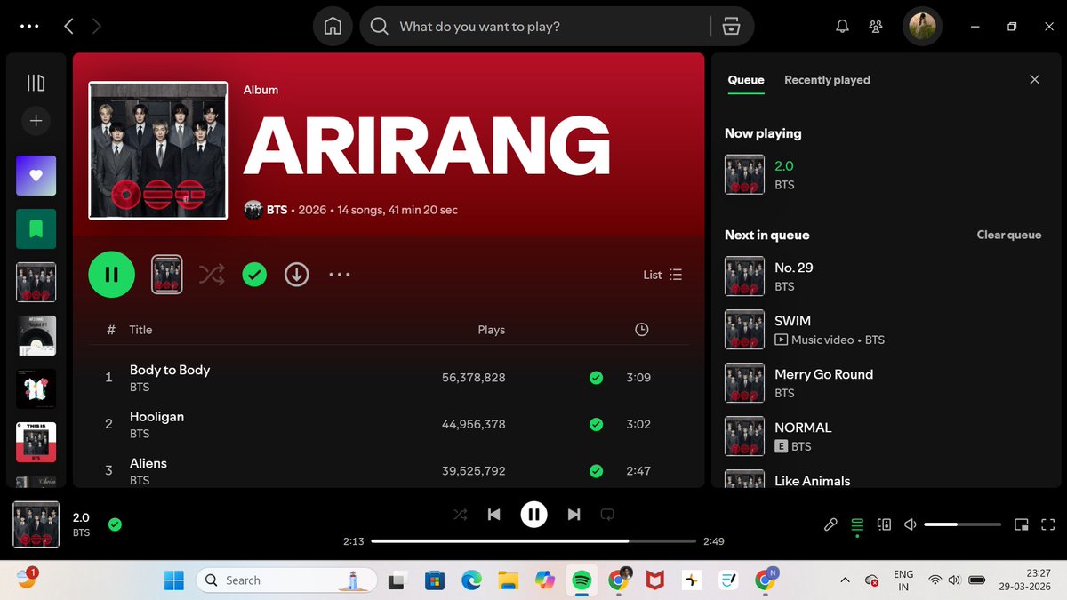Click the ARIRANG album cover art
Image resolution: width=1067 pixels, height=600 pixels.
[x=157, y=150]
